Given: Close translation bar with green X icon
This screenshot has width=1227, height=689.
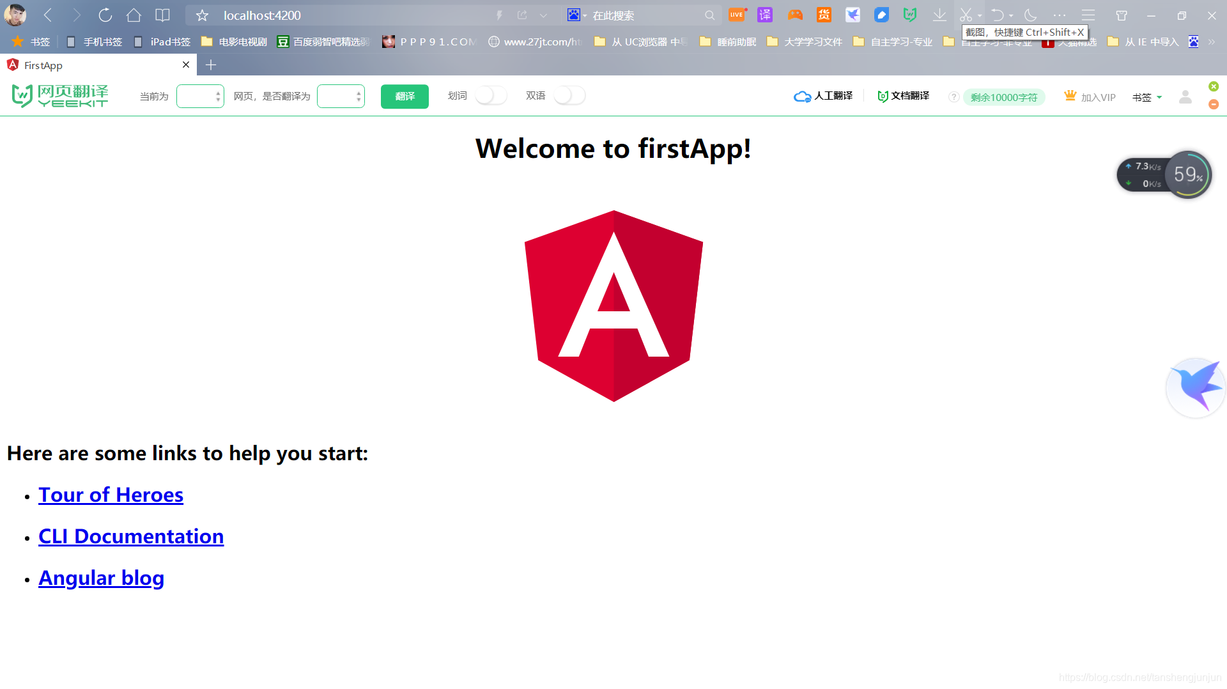Looking at the screenshot, I should point(1214,86).
